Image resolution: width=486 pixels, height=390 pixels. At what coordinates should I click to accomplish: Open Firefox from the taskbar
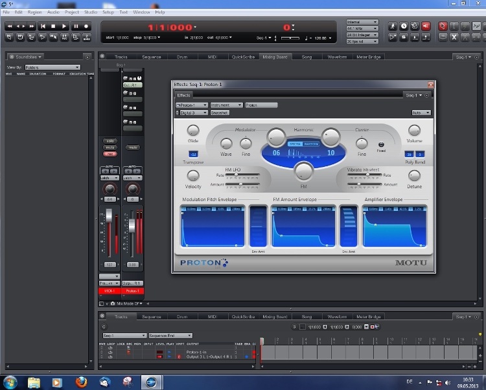click(81, 383)
